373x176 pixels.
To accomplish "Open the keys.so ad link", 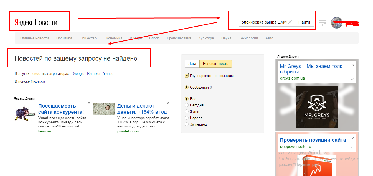I will click(45, 131).
